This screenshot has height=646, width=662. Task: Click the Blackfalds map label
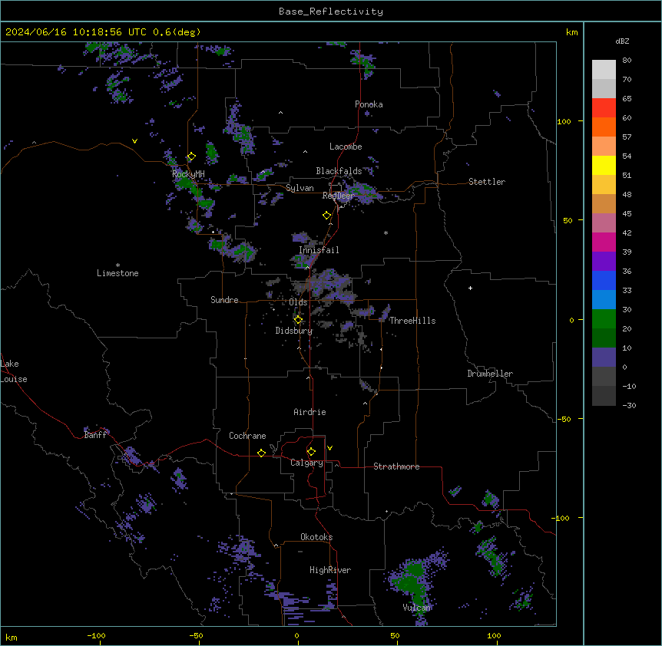click(339, 171)
